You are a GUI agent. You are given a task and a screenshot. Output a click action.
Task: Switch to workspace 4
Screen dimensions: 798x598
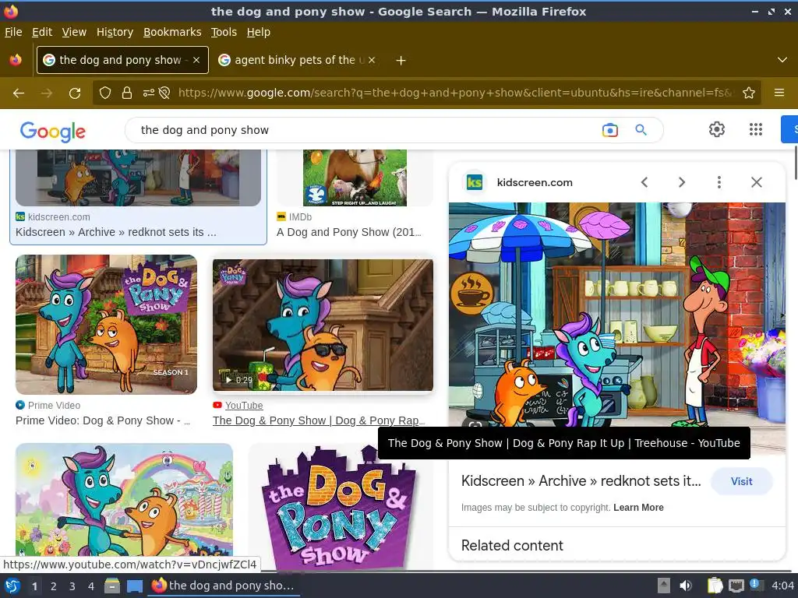[x=91, y=586]
